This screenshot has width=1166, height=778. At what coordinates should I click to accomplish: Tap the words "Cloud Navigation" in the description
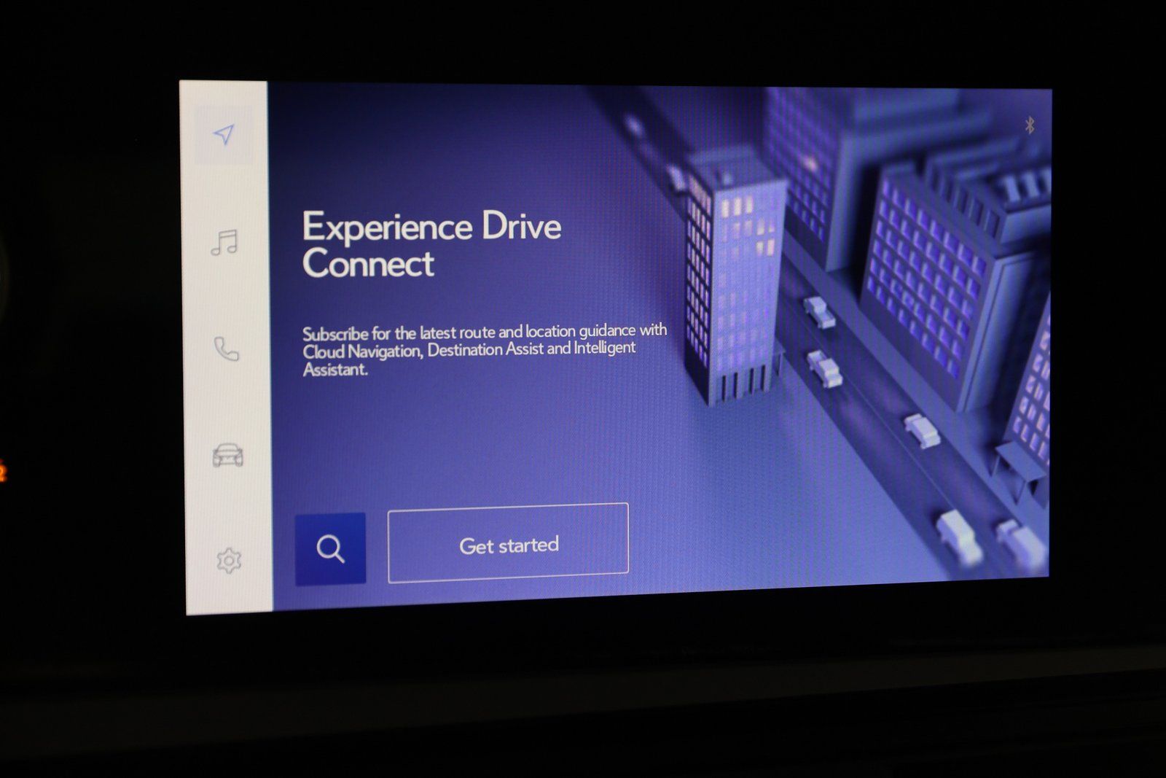tap(362, 351)
